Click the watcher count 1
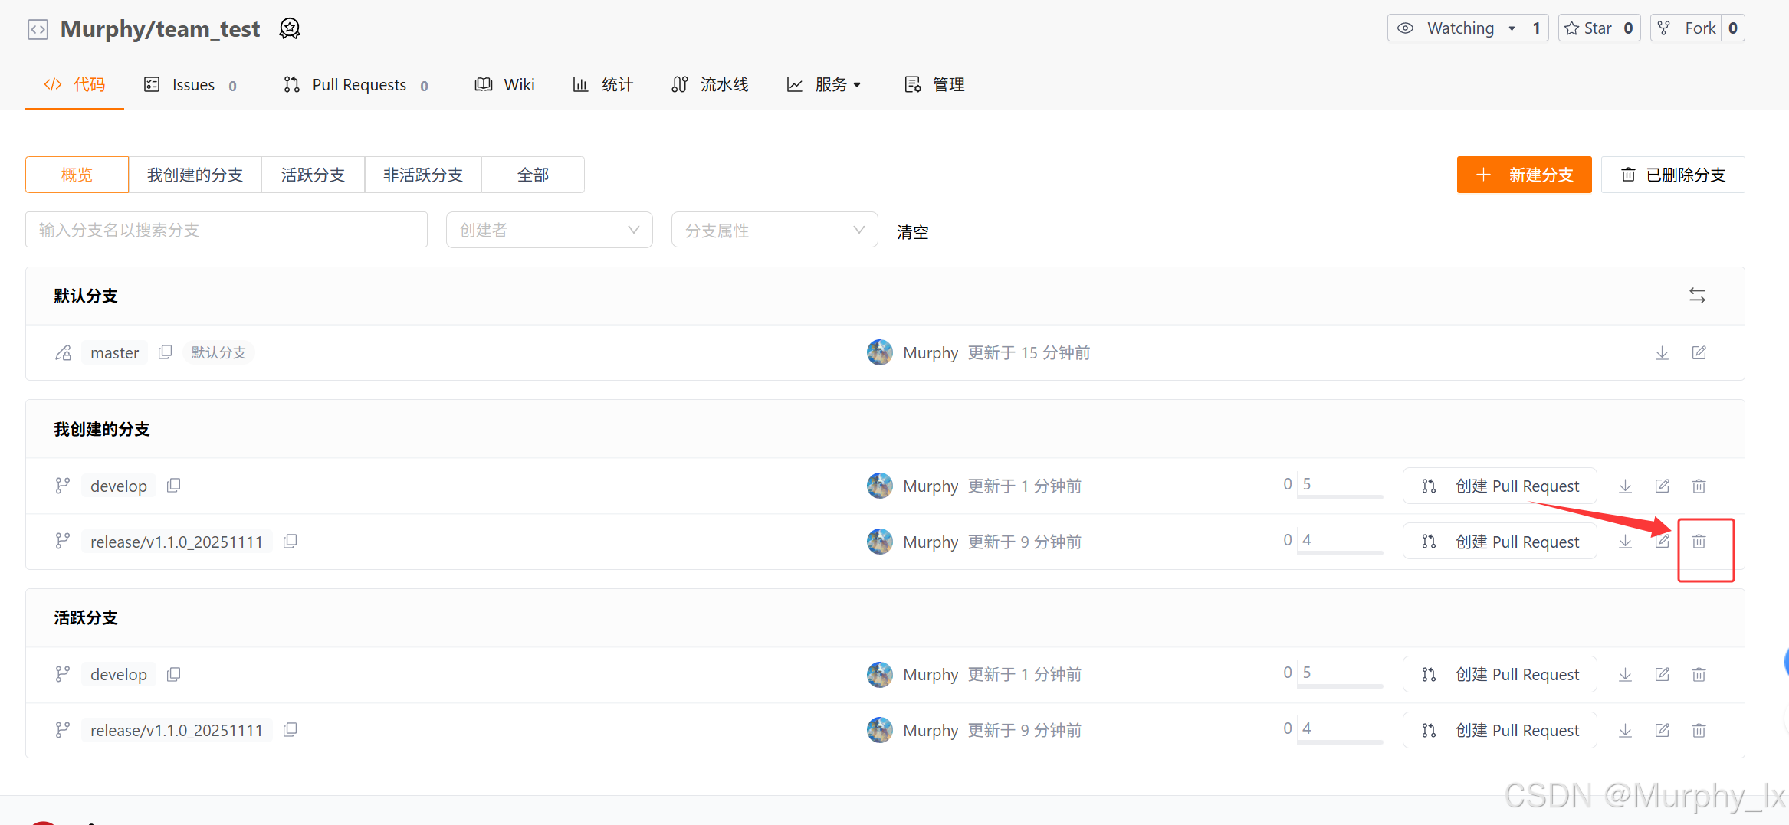The width and height of the screenshot is (1789, 825). coord(1536,28)
